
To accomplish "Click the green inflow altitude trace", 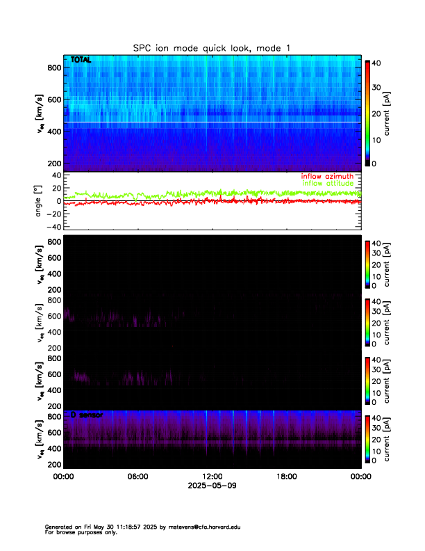I will [208, 193].
